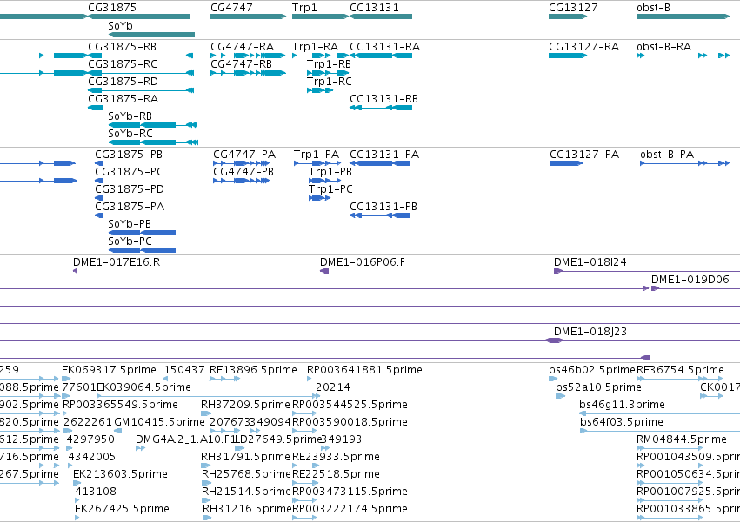Select transcript CG31875-RC
740x522 pixels.
pos(141,73)
